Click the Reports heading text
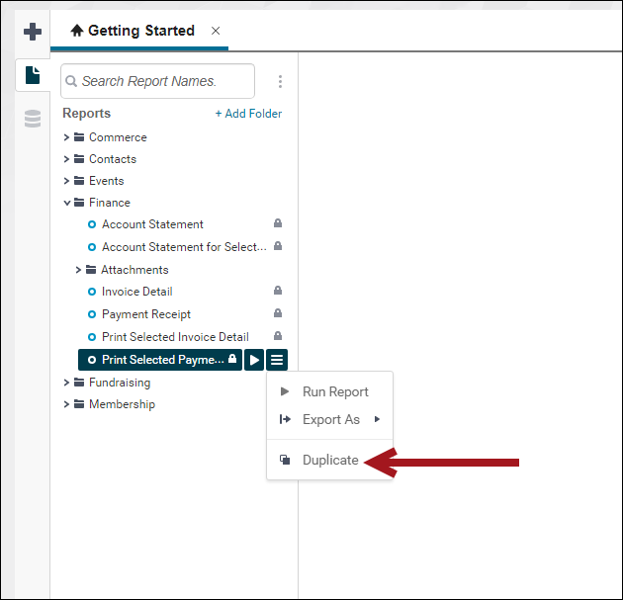 pyautogui.click(x=87, y=113)
